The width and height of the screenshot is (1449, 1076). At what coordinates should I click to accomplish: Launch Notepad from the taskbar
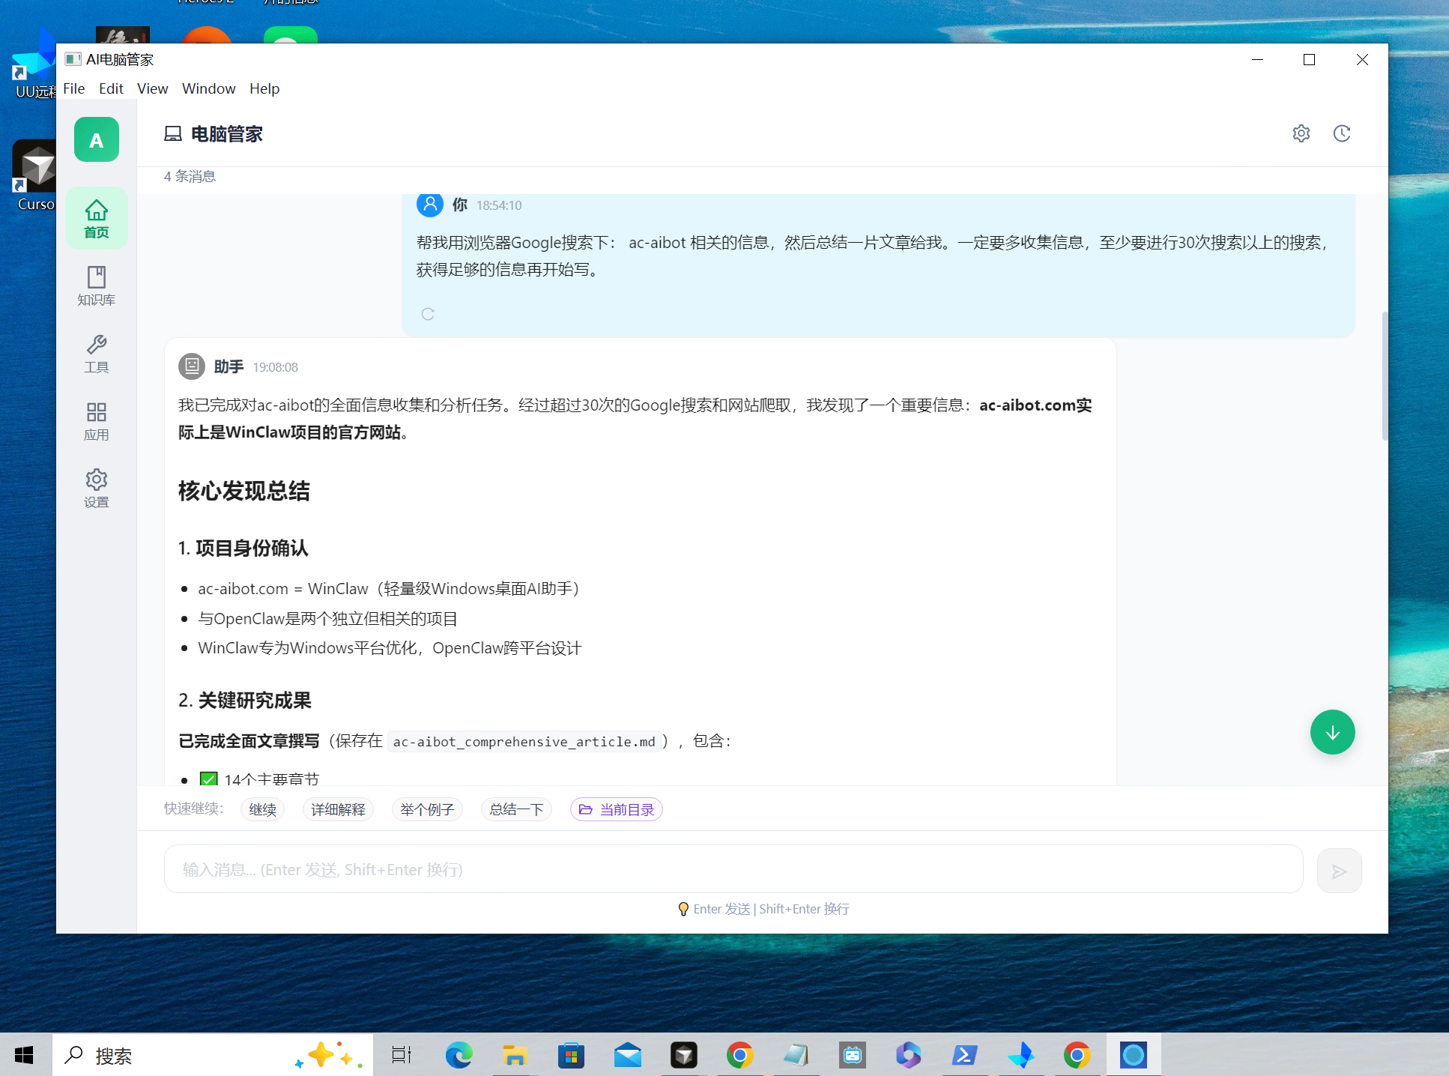pyautogui.click(x=796, y=1055)
